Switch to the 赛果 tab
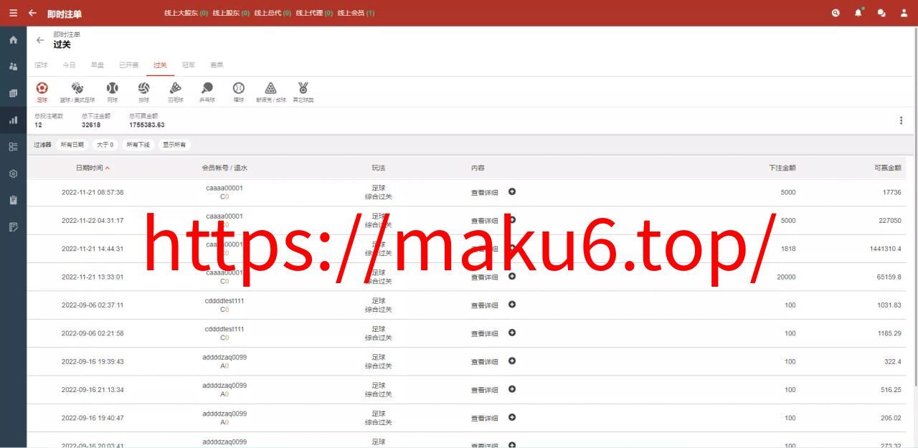This screenshot has width=918, height=448. (x=217, y=65)
